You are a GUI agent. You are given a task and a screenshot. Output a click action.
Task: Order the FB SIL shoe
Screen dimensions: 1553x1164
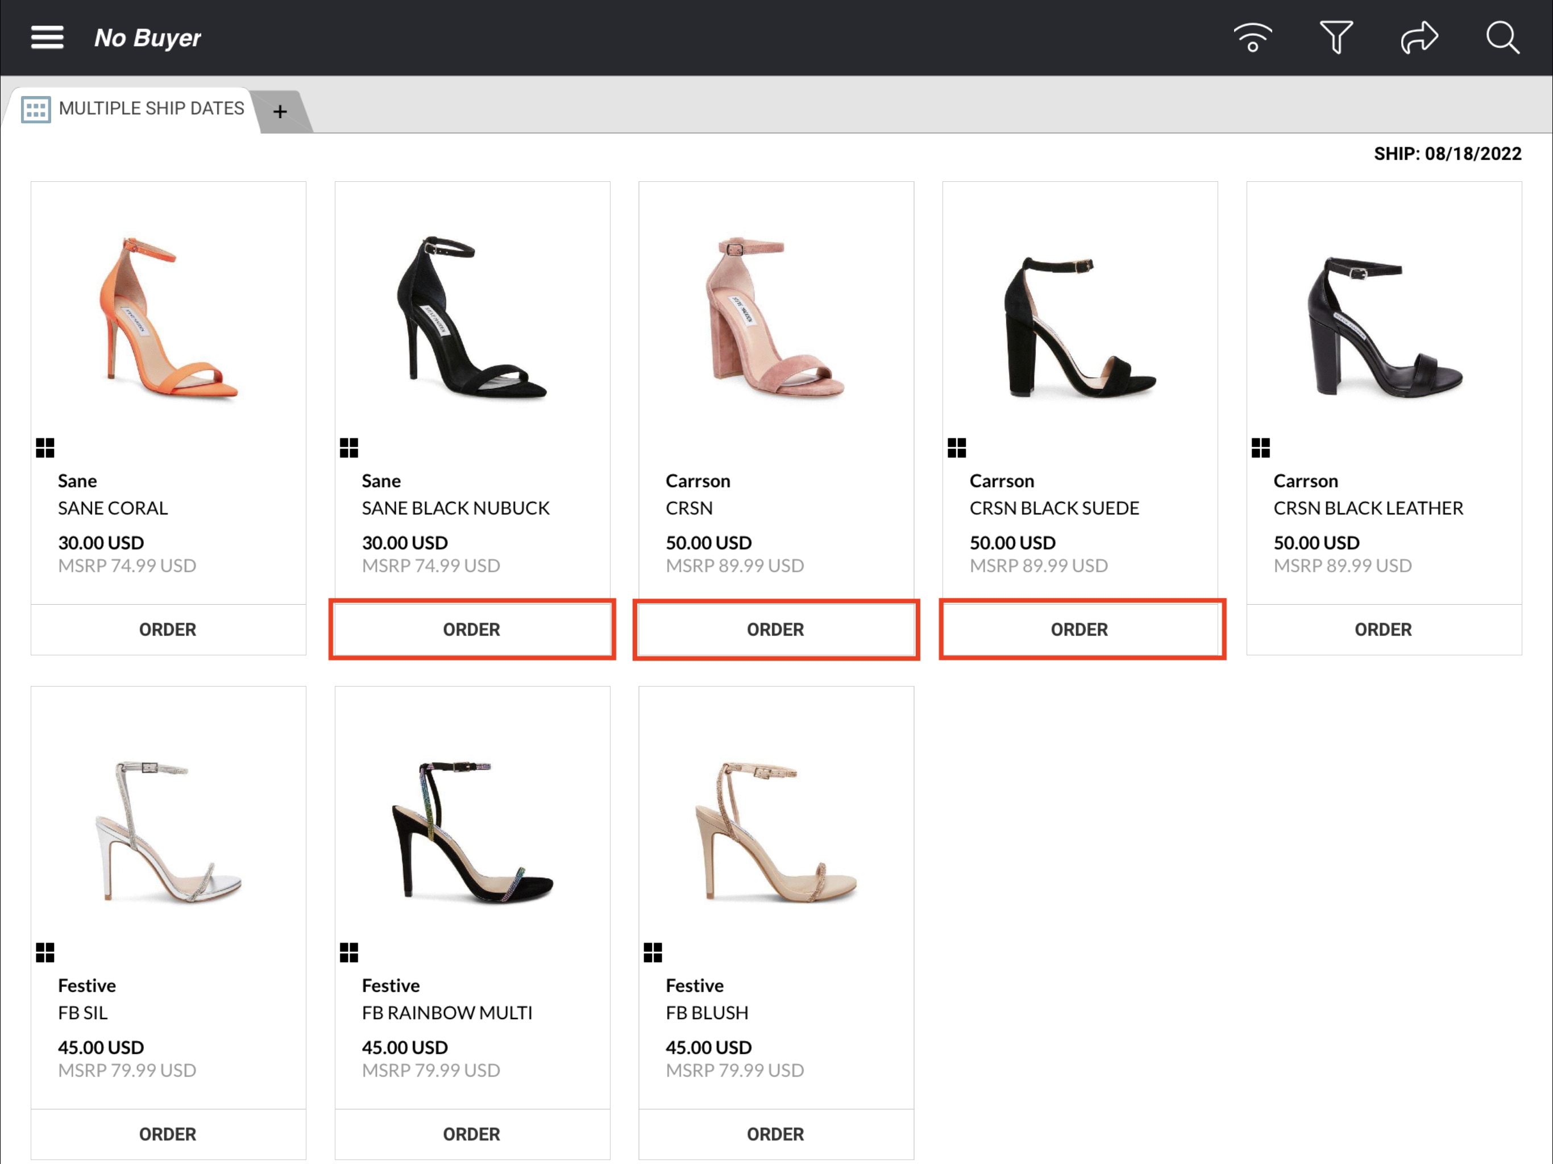(168, 1134)
